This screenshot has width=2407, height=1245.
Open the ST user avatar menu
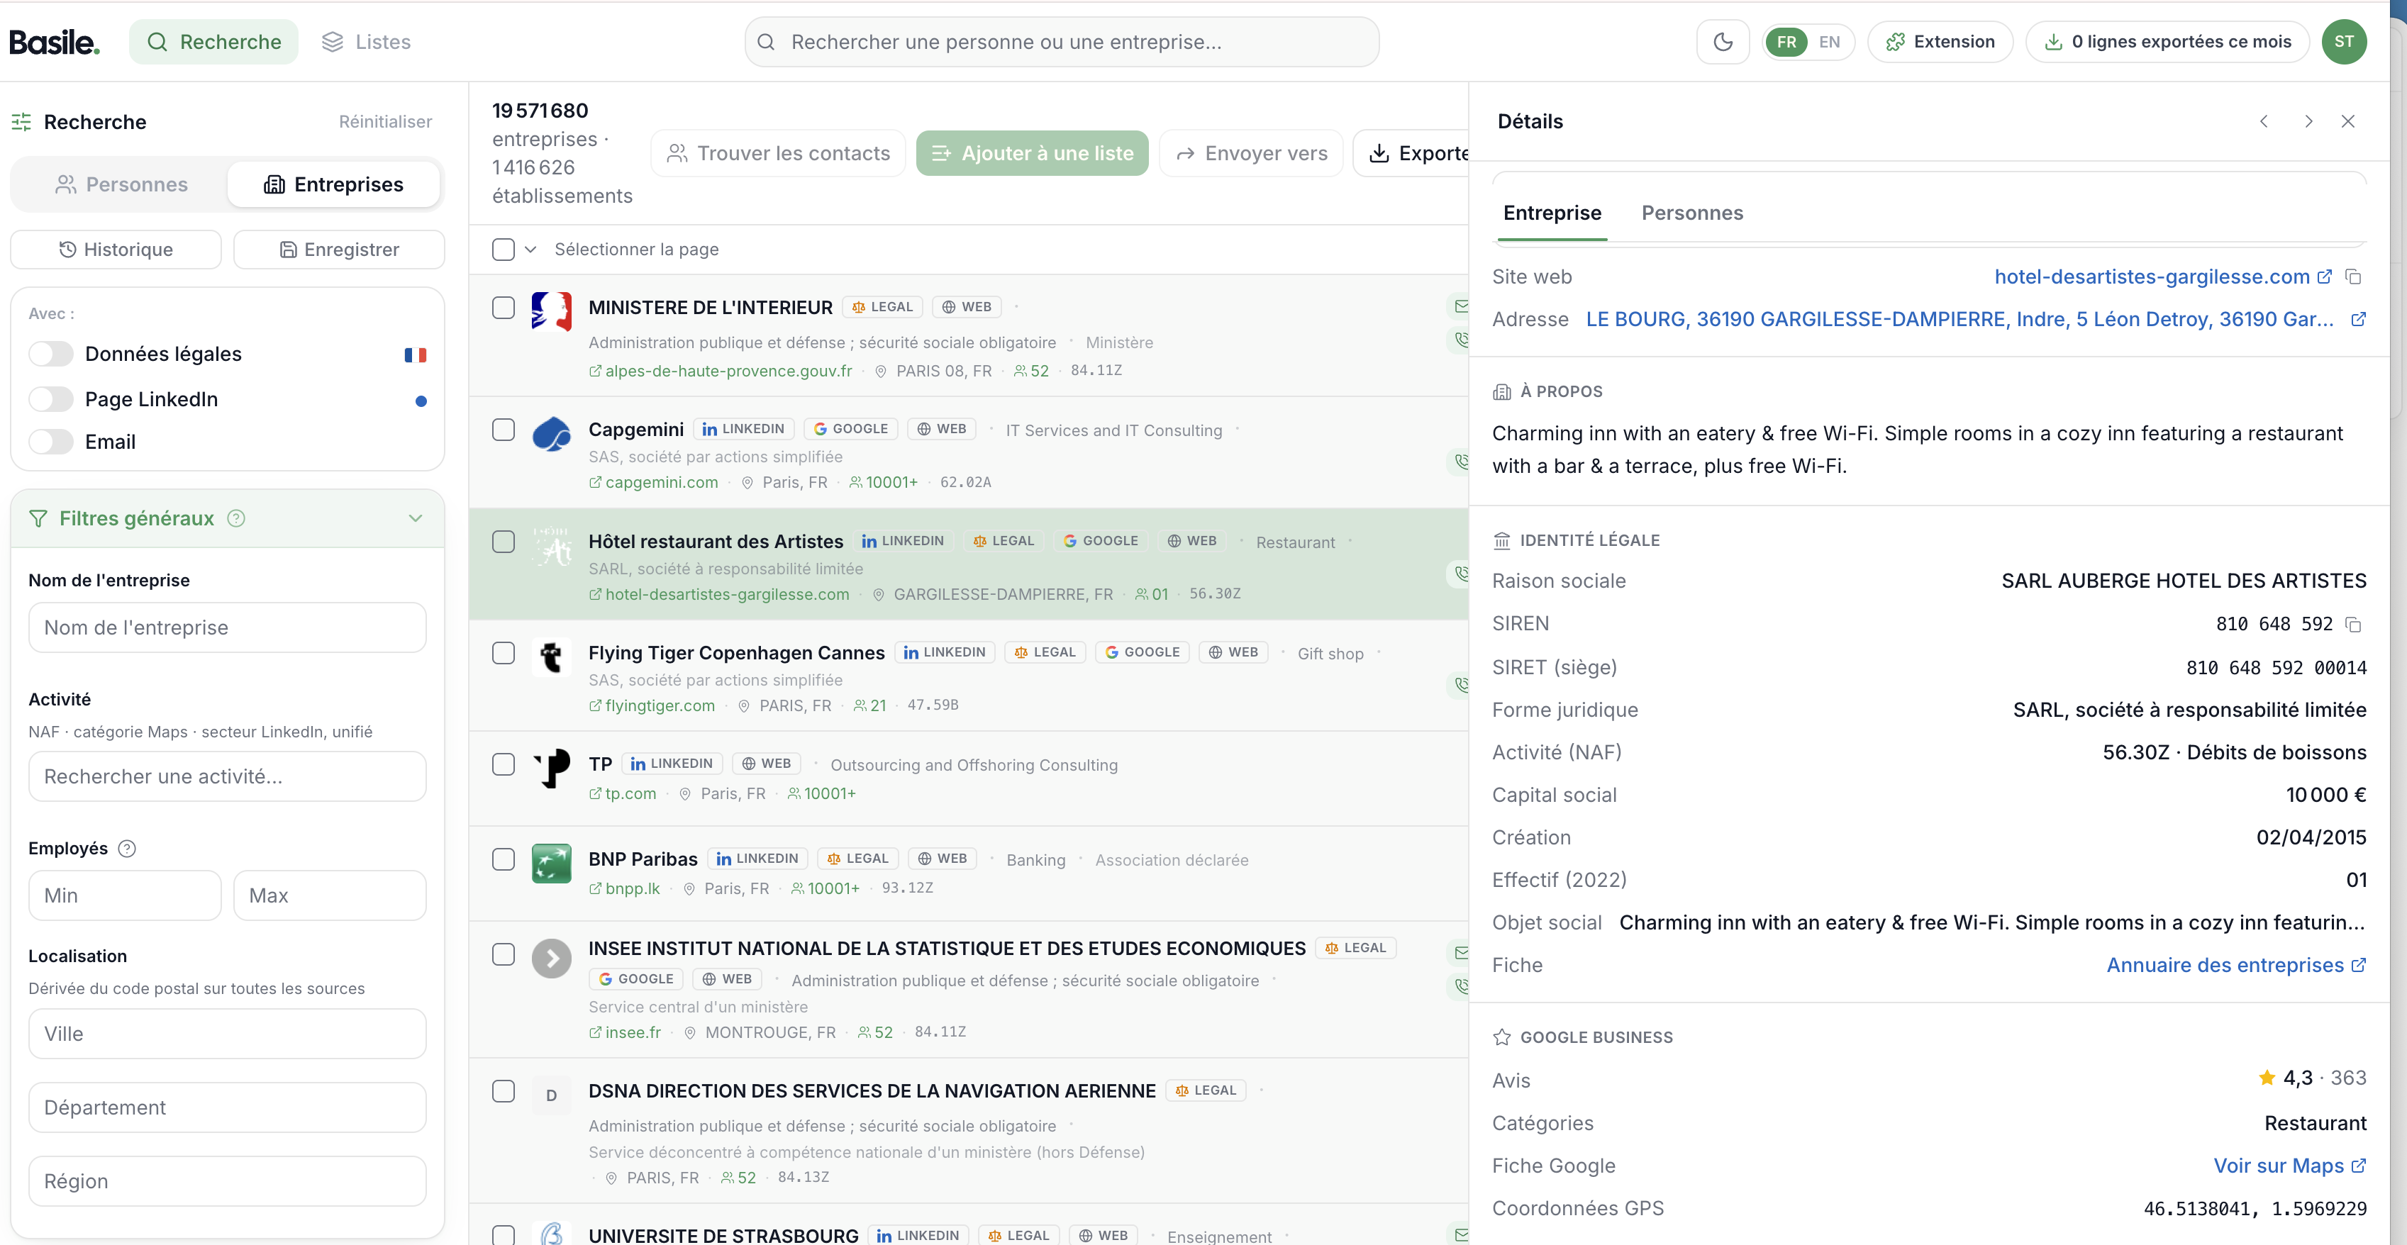click(2343, 42)
